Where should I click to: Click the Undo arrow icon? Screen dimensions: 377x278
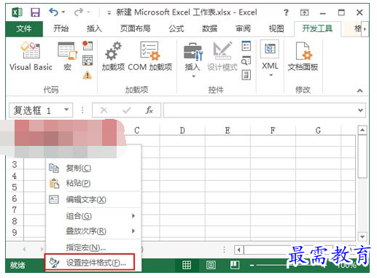(x=53, y=12)
